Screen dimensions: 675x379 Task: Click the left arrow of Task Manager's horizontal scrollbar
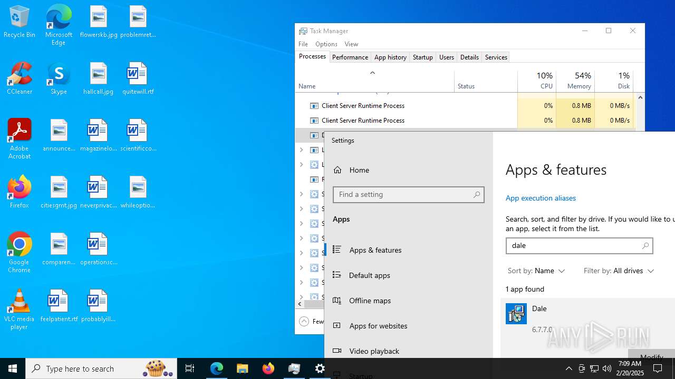300,304
